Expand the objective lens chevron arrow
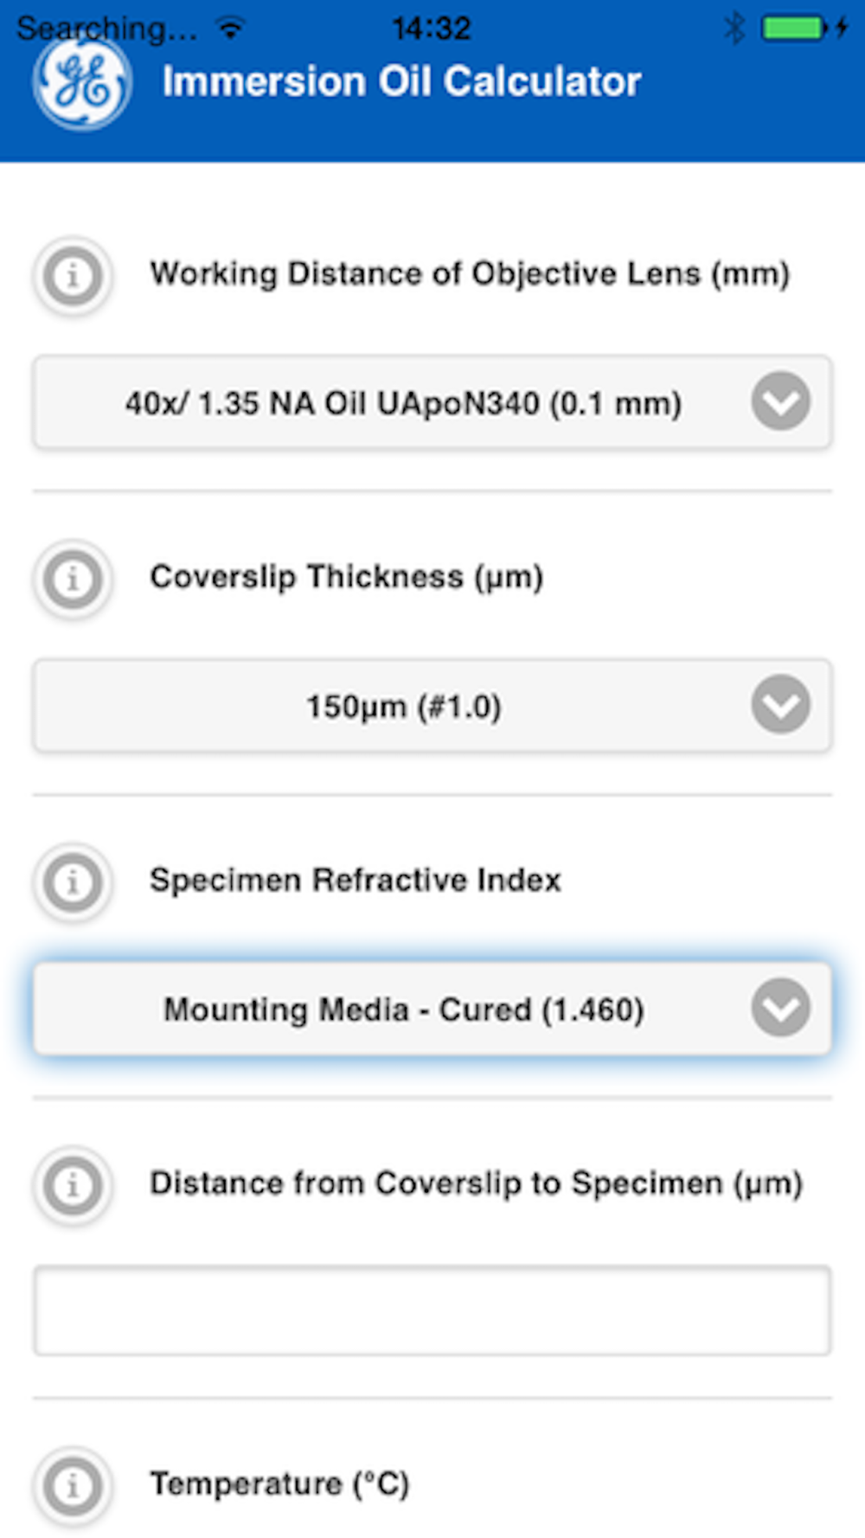 pyautogui.click(x=781, y=401)
